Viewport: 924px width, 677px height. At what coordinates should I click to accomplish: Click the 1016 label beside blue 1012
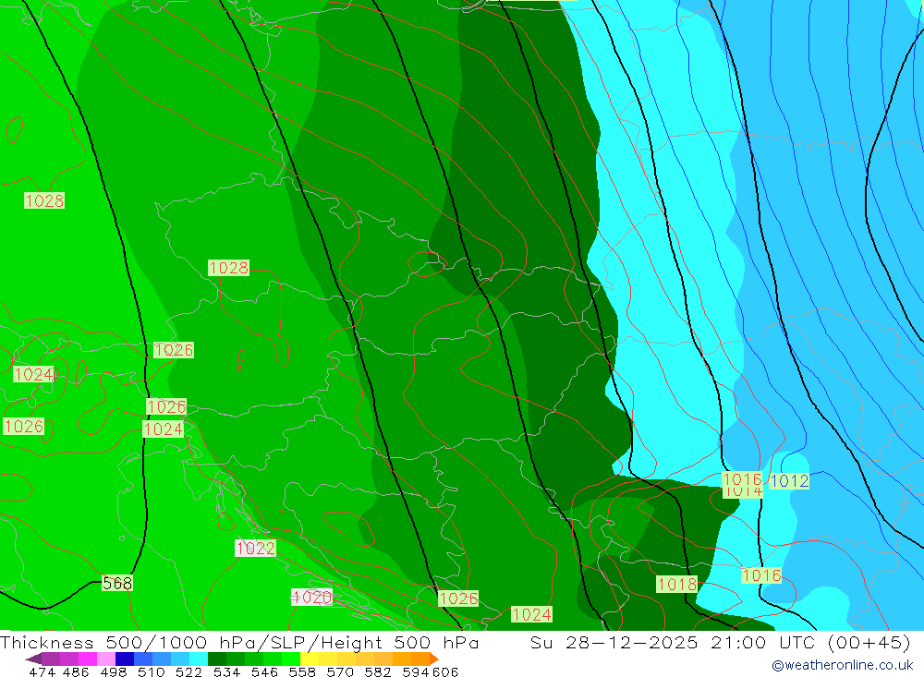tap(743, 479)
